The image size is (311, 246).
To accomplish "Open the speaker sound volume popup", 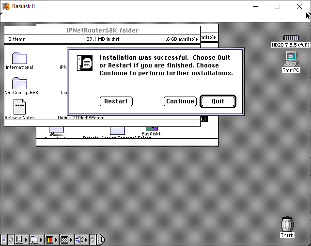I will pos(79,240).
